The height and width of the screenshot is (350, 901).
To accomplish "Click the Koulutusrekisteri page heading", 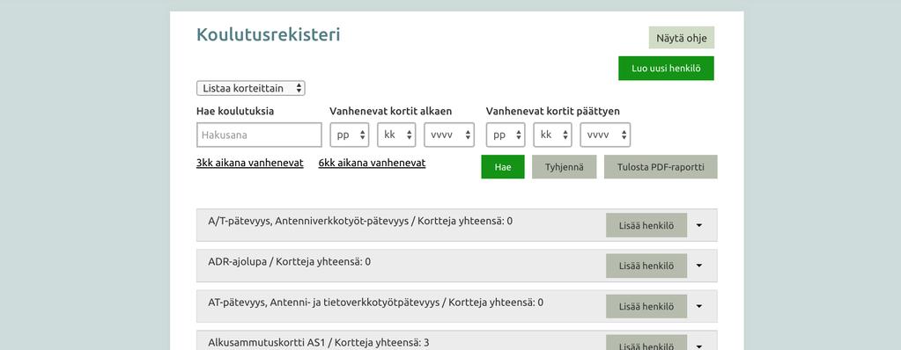I will [x=269, y=35].
